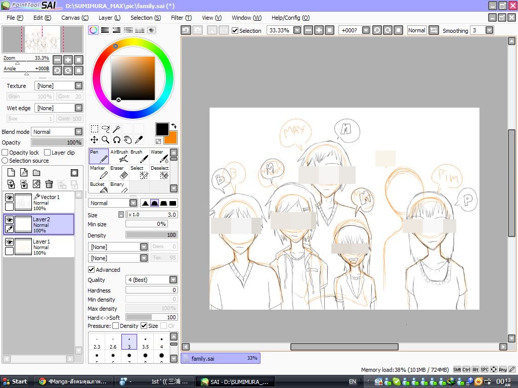This screenshot has height=388, width=518.
Task: Open the zoom 33.33% dropdown
Action: (297, 30)
